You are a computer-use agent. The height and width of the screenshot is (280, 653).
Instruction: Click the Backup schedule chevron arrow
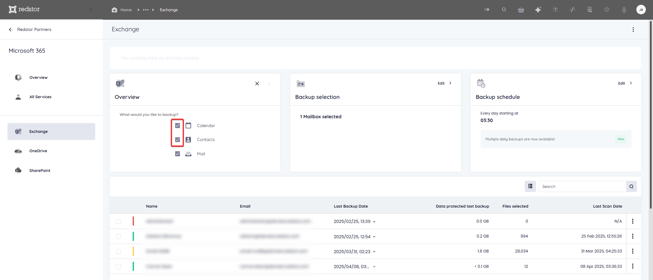(x=631, y=83)
